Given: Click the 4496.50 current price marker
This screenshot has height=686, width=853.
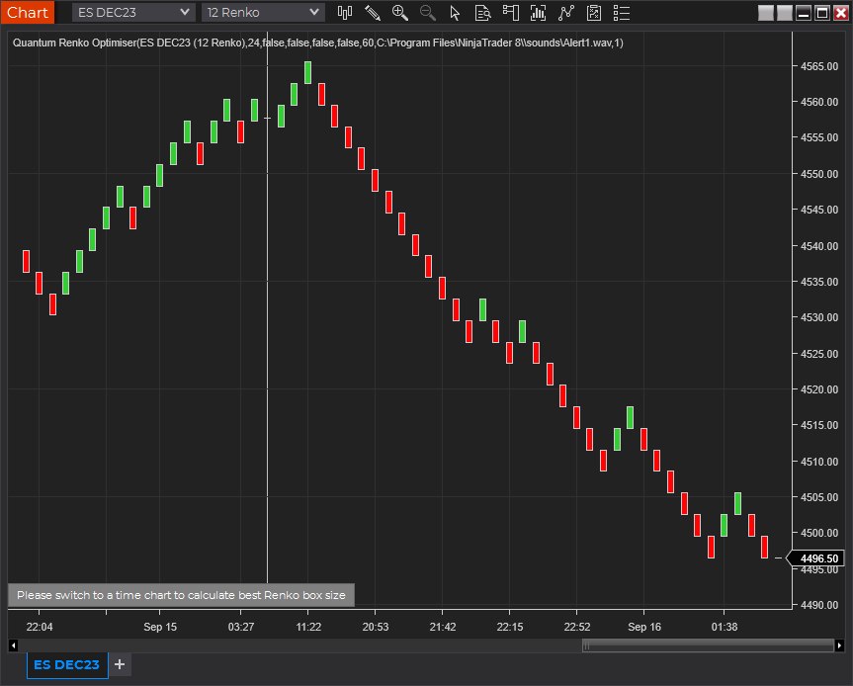Looking at the screenshot, I should click(x=816, y=558).
